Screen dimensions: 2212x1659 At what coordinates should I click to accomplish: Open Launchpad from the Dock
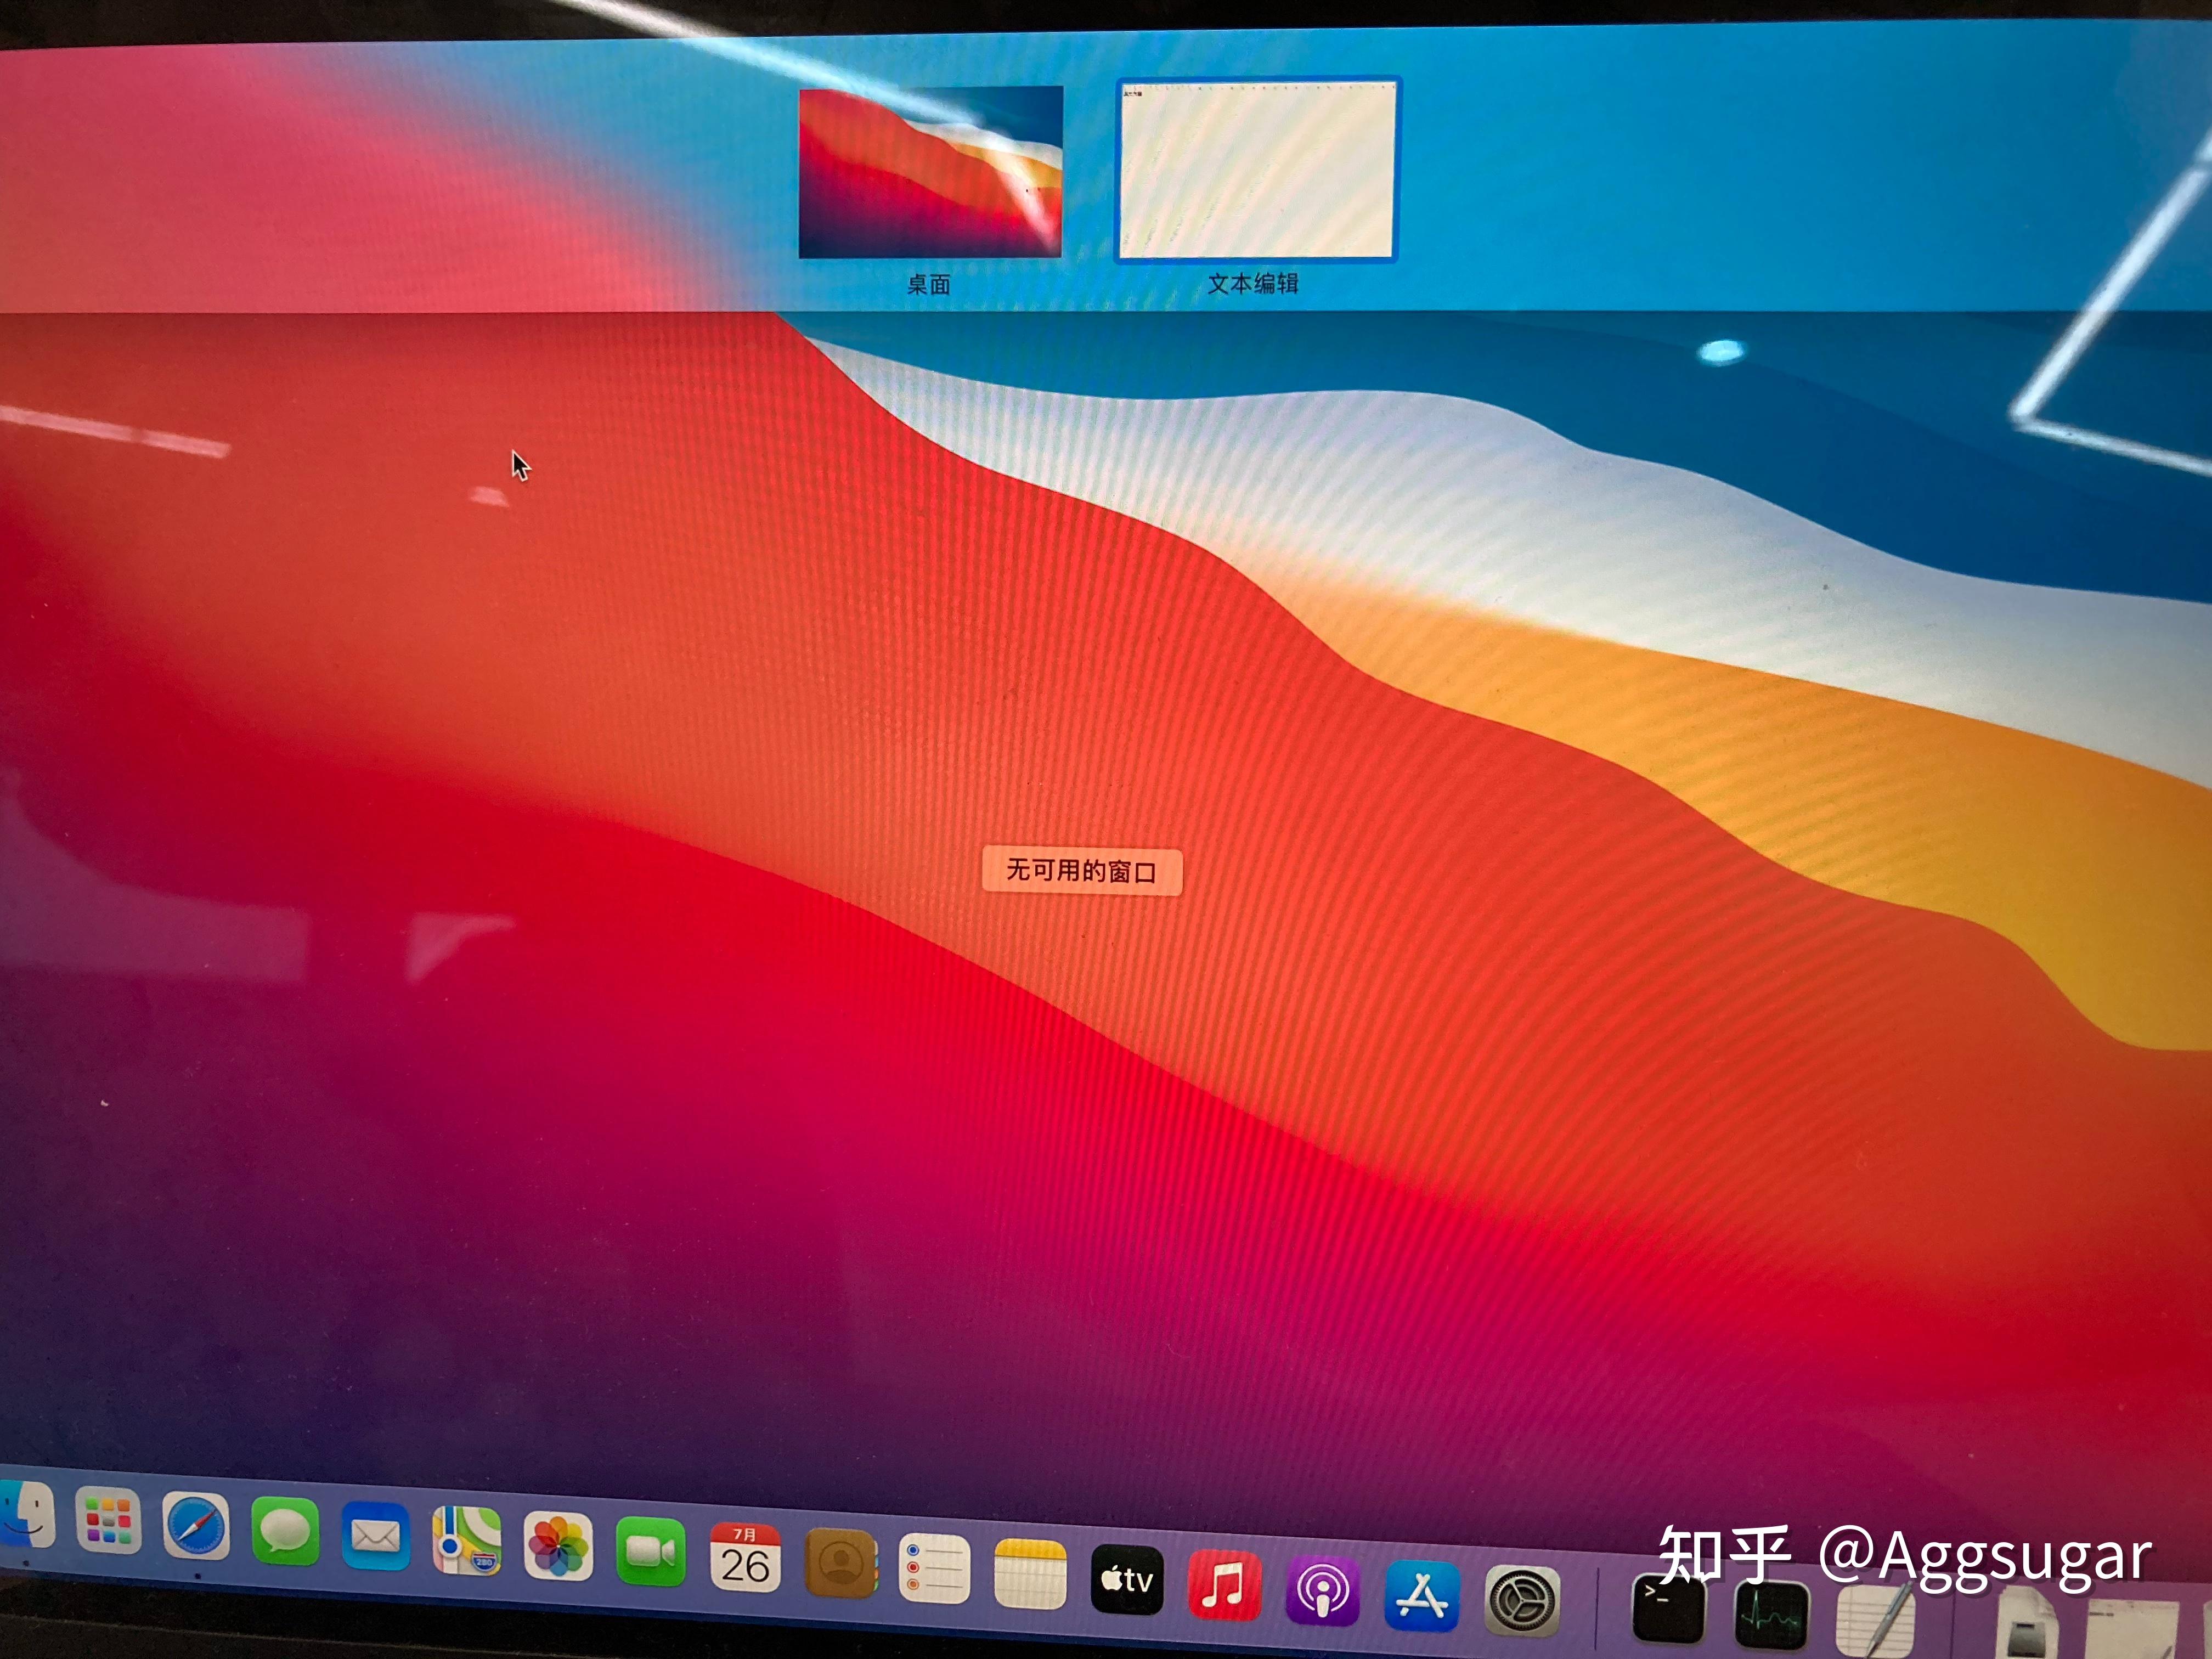coord(108,1522)
